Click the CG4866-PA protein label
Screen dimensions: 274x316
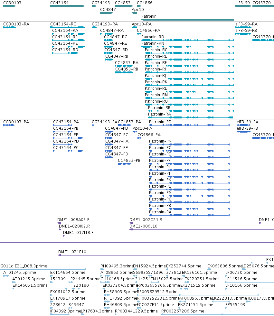(x=149, y=135)
